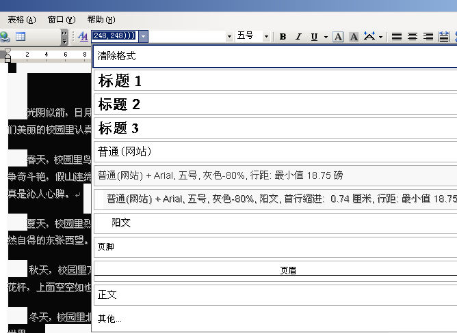Open the character scaling dropdown arrow
The image size is (457, 333).
(380, 37)
